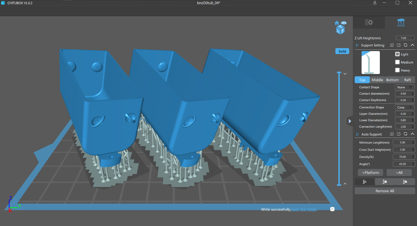Open the Contact Shape dropdown
This screenshot has height=226, width=417.
pos(405,87)
